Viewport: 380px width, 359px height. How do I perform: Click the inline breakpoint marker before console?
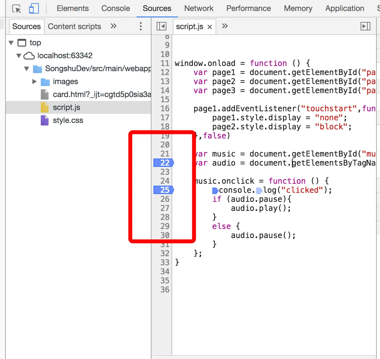215,190
